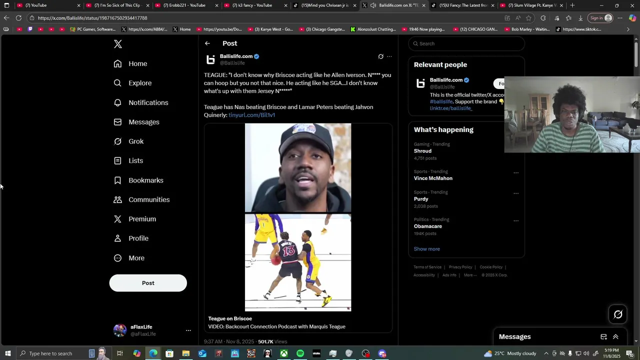Open Cookie Policy
The width and height of the screenshot is (640, 360).
pos(491,267)
